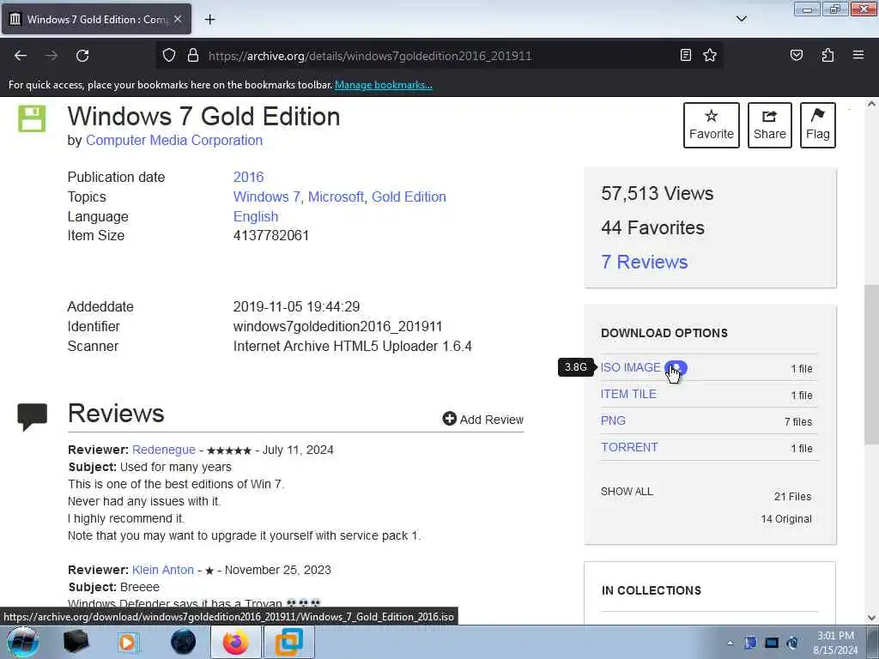Click the Favorite star button

click(712, 125)
